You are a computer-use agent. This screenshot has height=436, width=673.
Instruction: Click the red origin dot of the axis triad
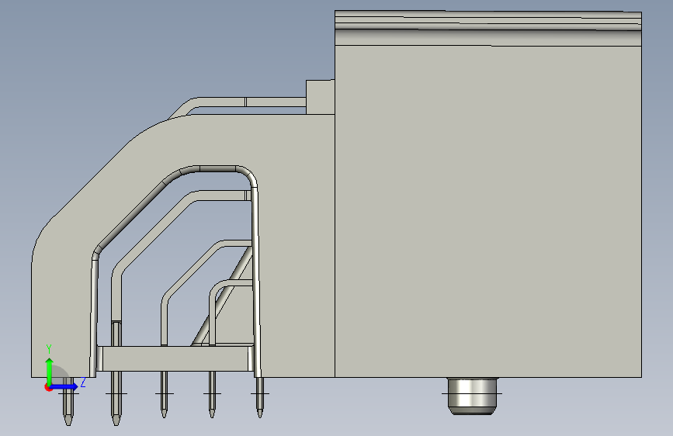point(48,387)
